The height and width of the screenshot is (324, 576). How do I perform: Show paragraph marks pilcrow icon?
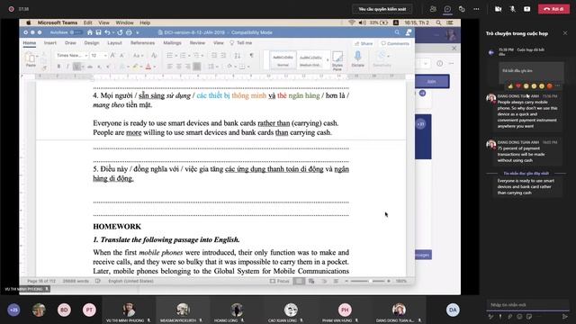click(x=252, y=56)
